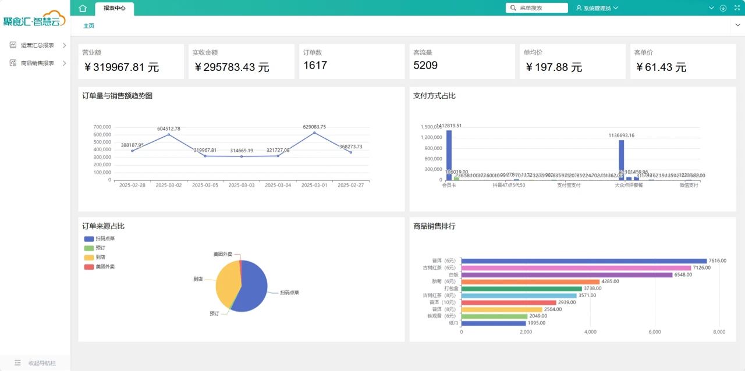
Task: Click the download icon in the top-right corner
Action: [x=723, y=8]
